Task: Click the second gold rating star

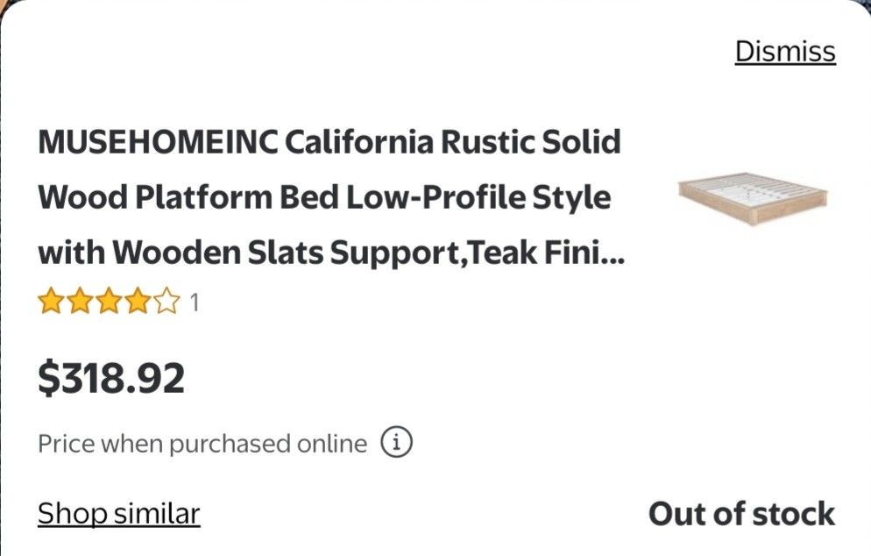Action: pyautogui.click(x=80, y=303)
